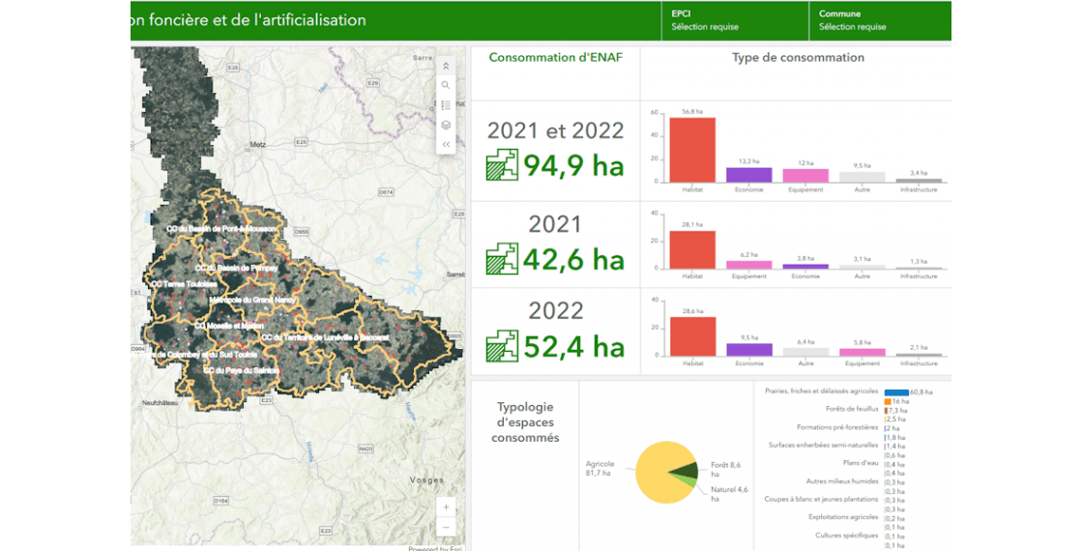
Task: Zoom out on the map
Action: (446, 527)
